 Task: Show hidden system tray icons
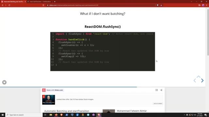[x=185, y=115]
